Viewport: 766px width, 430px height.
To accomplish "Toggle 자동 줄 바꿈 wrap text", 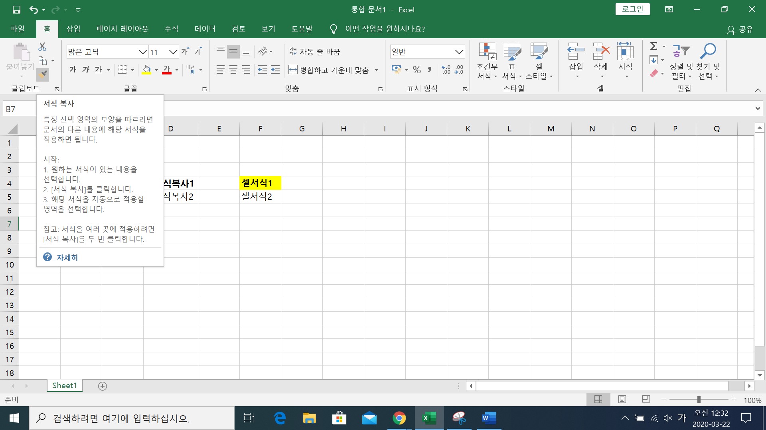I will pos(314,51).
